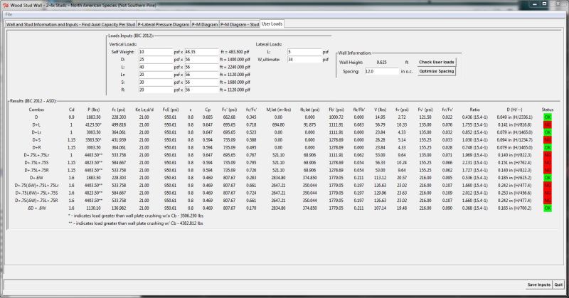Screen dimensions: 569x298
Task: Click the Optimize Spacing button
Action: tap(436, 71)
